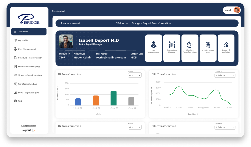Open Reporting & Analytics in the sidebar

(x=28, y=92)
